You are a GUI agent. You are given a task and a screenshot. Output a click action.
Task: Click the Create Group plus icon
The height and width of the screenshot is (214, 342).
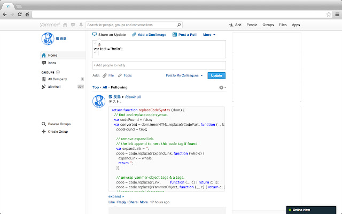click(44, 132)
